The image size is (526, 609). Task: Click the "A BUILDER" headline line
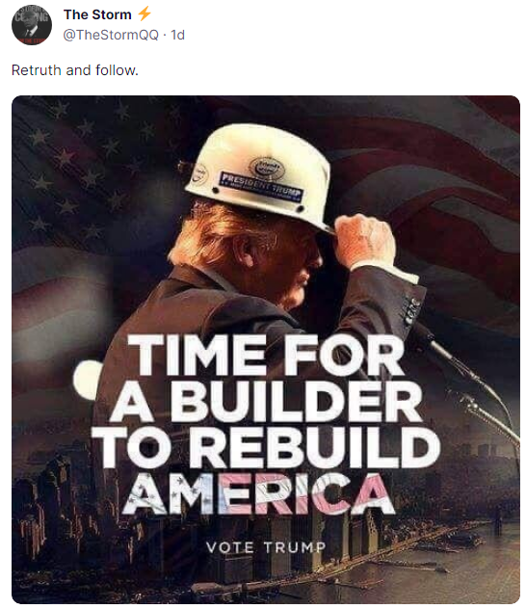tap(266, 402)
